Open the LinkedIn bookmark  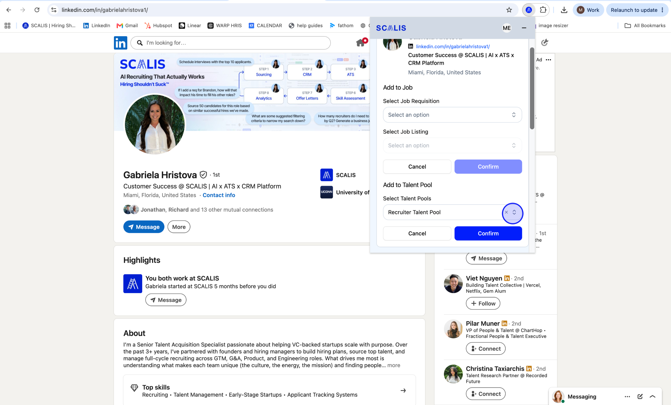(x=97, y=26)
